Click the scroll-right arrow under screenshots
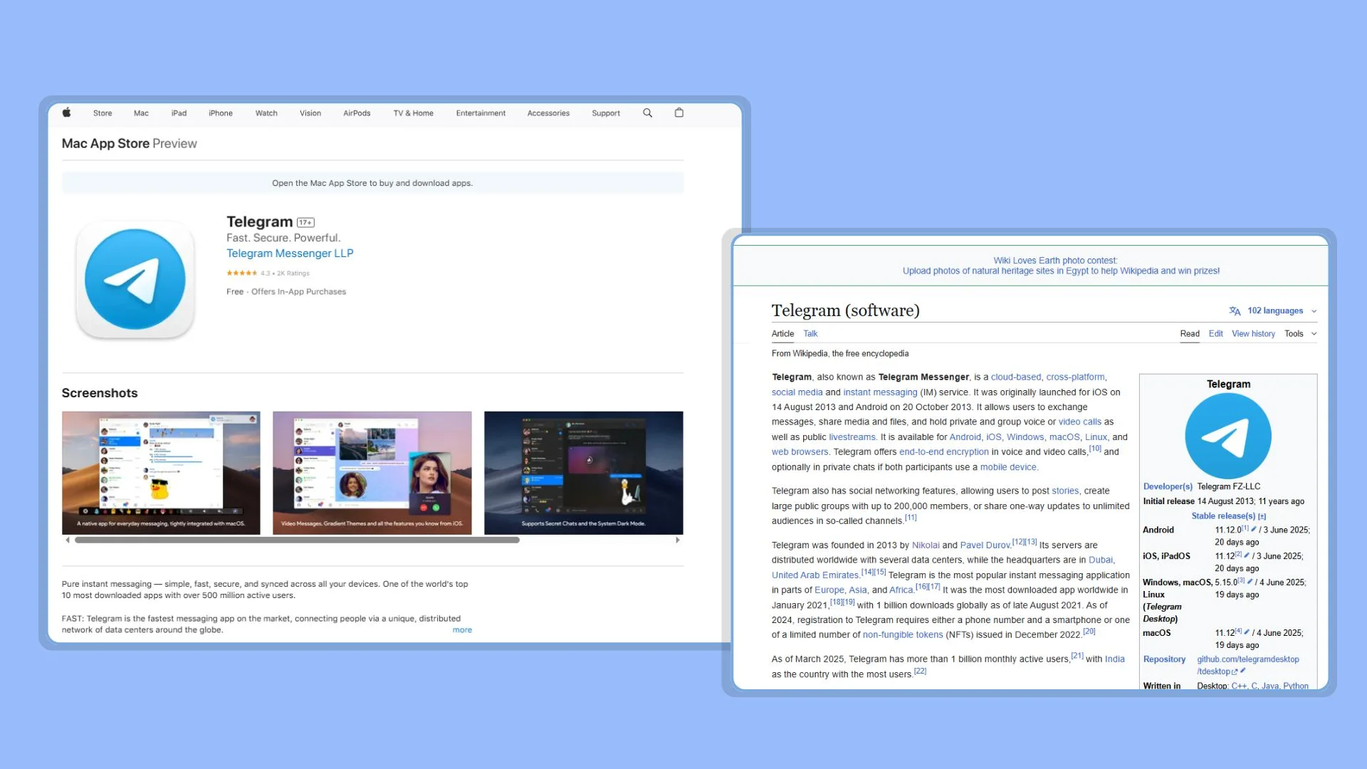1367x769 pixels. pos(677,540)
